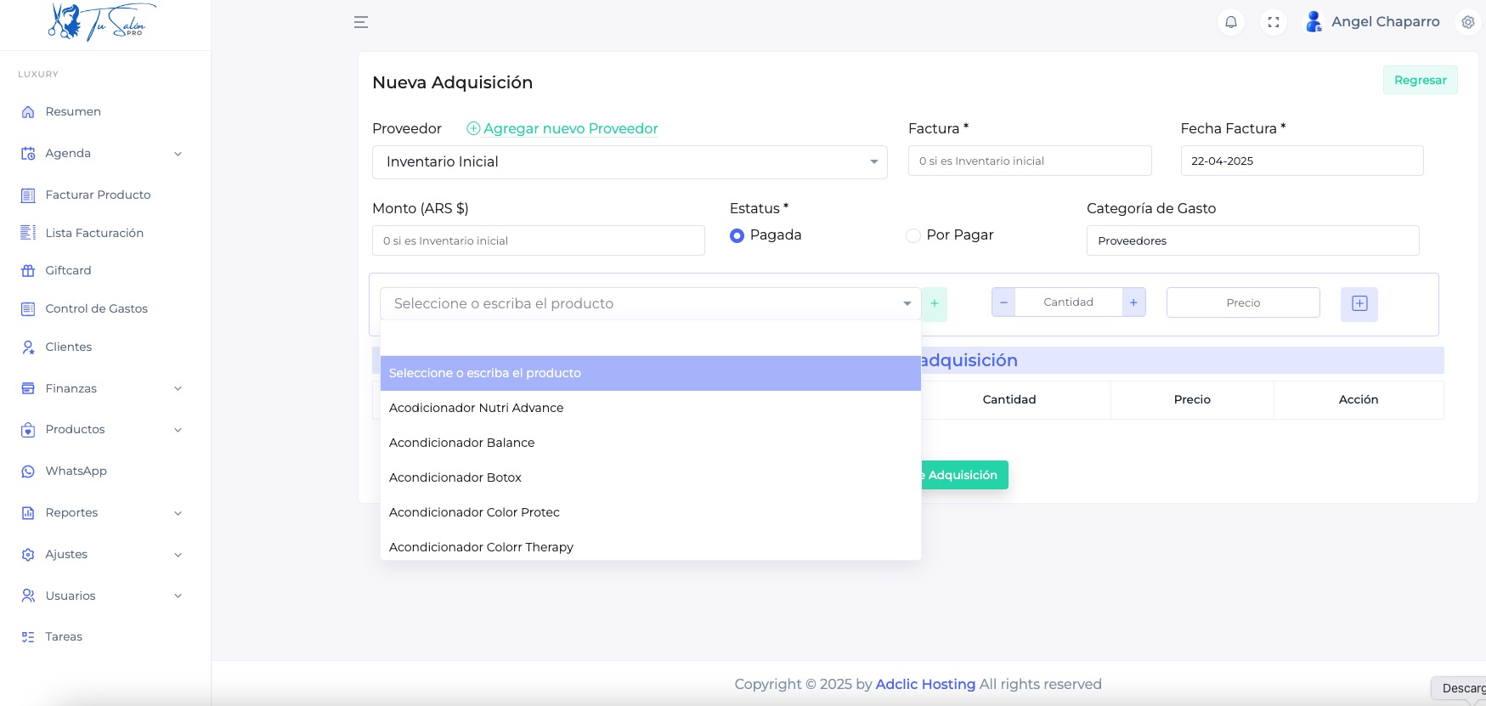Viewport: 1486px width, 706px height.
Task: Decrease Cantidad with minus stepper
Action: (1003, 302)
